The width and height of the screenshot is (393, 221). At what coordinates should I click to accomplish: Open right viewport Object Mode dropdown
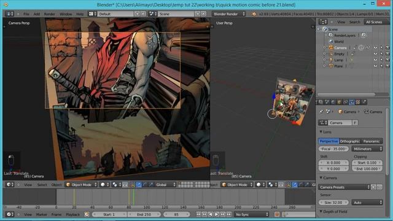click(237, 185)
